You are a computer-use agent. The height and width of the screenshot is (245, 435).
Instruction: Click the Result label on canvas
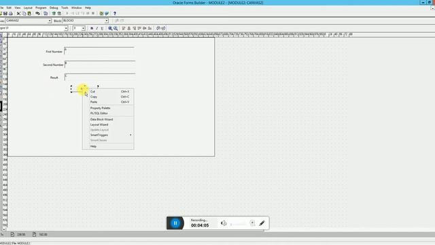click(54, 78)
